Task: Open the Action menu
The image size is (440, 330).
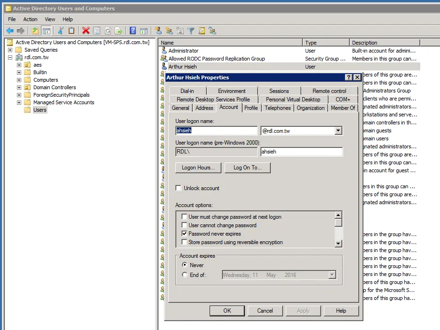Action: [30, 19]
